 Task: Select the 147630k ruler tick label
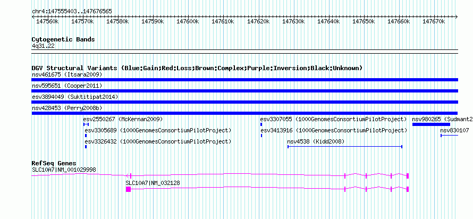293,21
